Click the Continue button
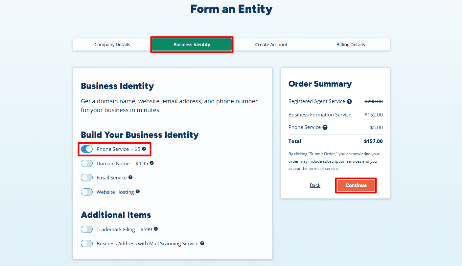This screenshot has height=266, width=462. point(356,185)
